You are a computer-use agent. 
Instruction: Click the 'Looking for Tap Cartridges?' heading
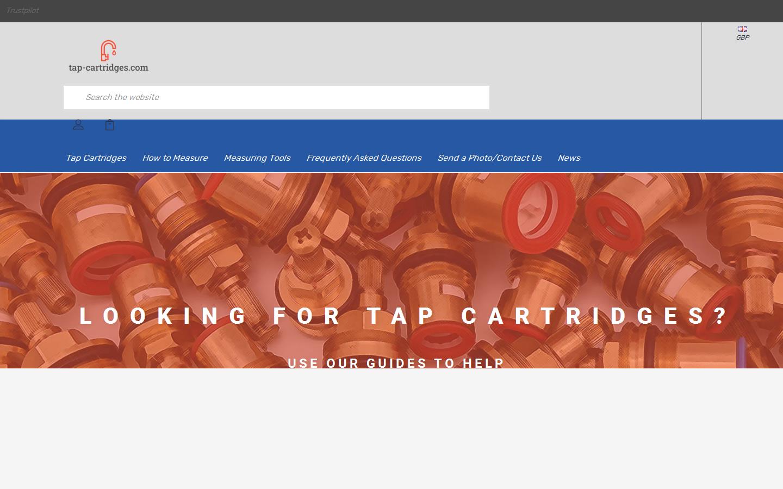(402, 316)
